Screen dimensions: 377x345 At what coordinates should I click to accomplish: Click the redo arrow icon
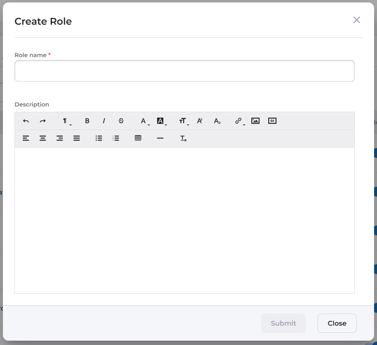click(x=43, y=121)
